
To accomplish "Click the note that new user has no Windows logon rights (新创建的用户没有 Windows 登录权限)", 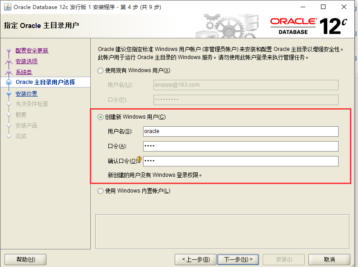I will 154,175.
